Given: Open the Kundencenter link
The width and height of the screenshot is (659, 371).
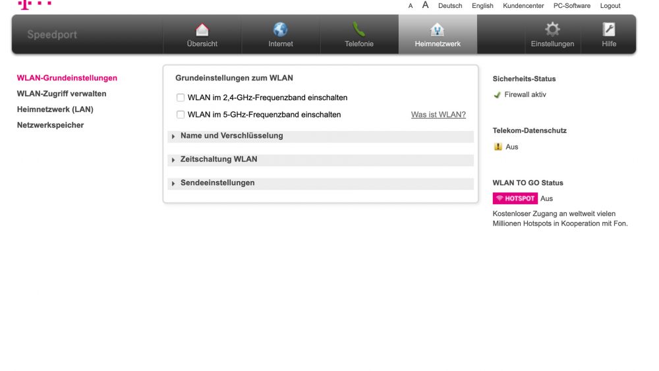Looking at the screenshot, I should point(523,6).
